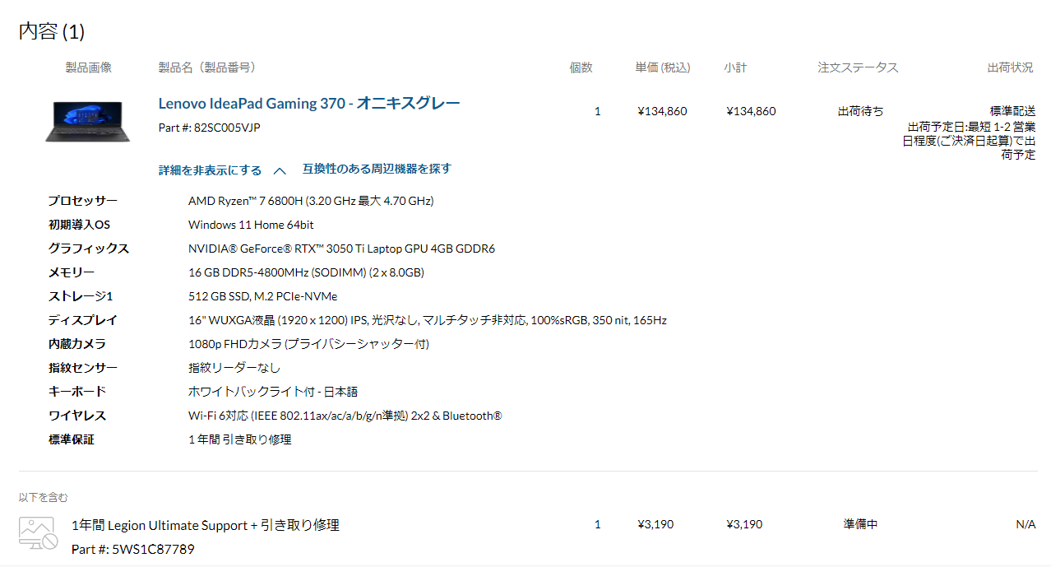Open the Lenovo IdeaPad Gaming 370 product link
The image size is (1051, 567).
point(309,104)
